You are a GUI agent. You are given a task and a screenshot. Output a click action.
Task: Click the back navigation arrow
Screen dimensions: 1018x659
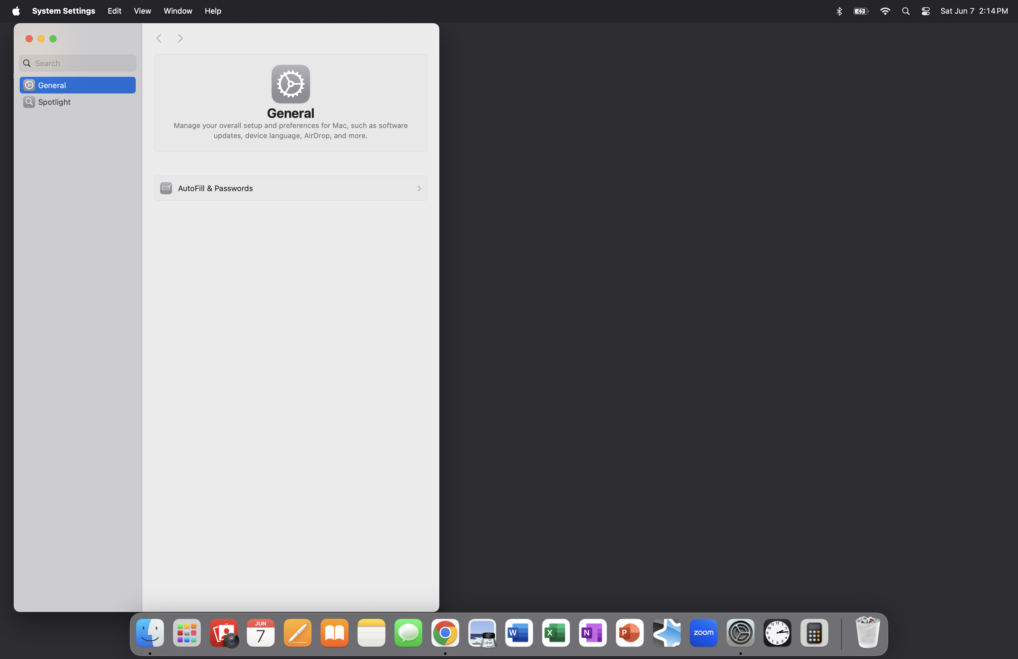pos(159,38)
